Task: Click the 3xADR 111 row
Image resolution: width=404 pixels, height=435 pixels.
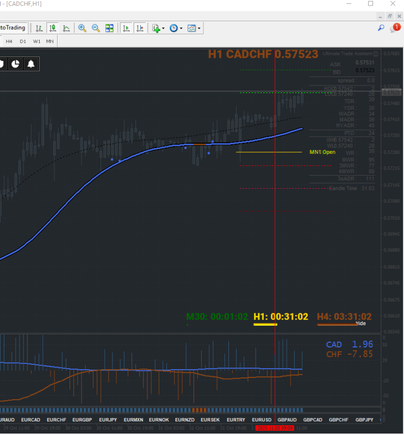Action: tap(356, 179)
